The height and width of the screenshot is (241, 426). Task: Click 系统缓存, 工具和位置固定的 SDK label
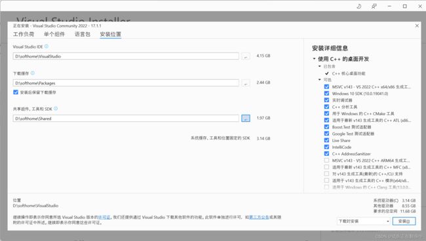(220, 138)
